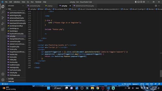Toggle Panel layout icon in title bar

138,2
